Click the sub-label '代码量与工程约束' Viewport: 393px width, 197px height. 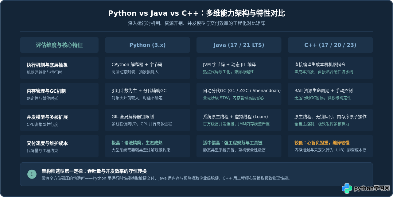(42, 151)
